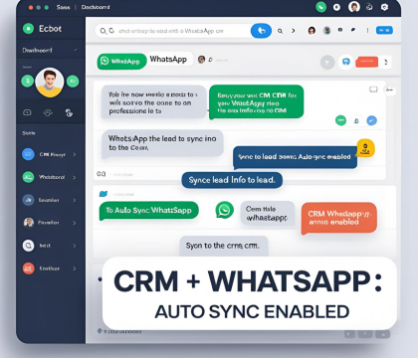Click the large profile photo in sidebar
418x358 pixels.
(x=50, y=83)
